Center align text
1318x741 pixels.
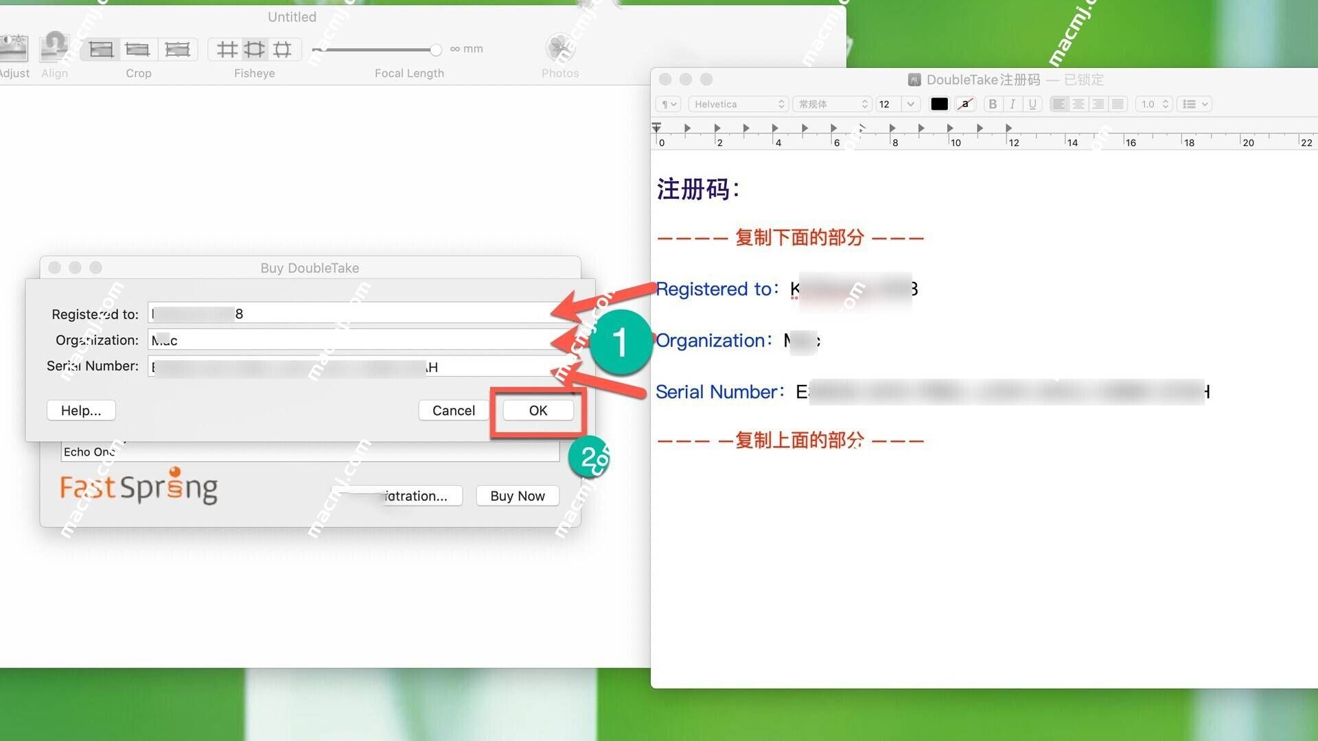point(1078,104)
